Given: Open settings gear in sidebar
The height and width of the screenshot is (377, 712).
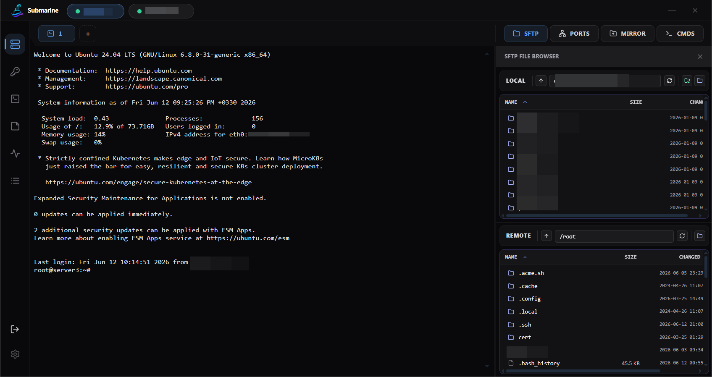Looking at the screenshot, I should (x=15, y=354).
